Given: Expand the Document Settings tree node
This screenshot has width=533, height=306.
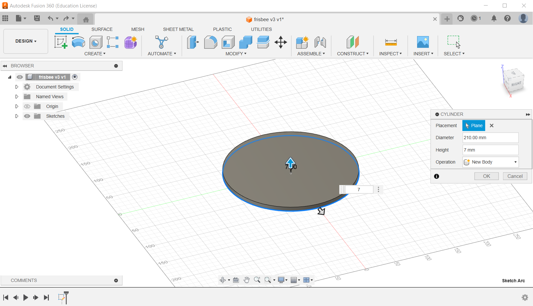Looking at the screenshot, I should (x=17, y=87).
